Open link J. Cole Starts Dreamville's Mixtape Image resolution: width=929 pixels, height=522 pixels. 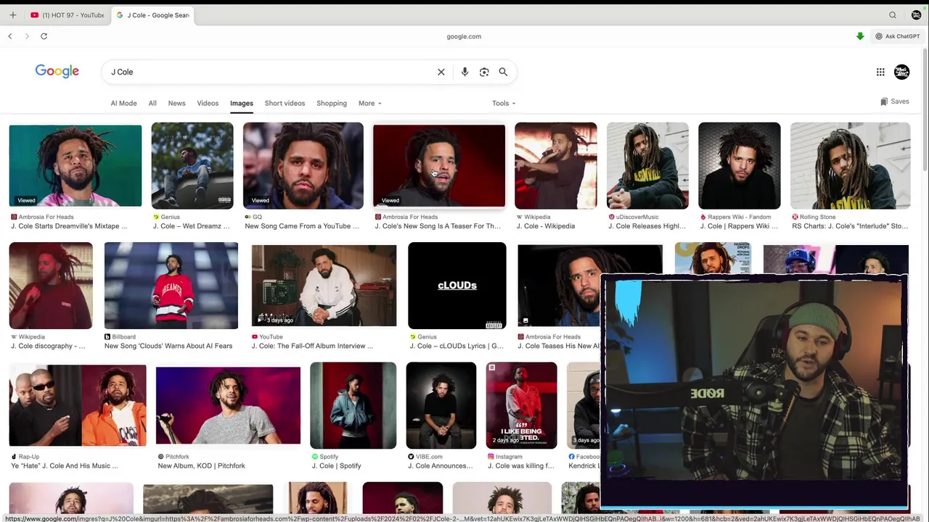click(69, 226)
